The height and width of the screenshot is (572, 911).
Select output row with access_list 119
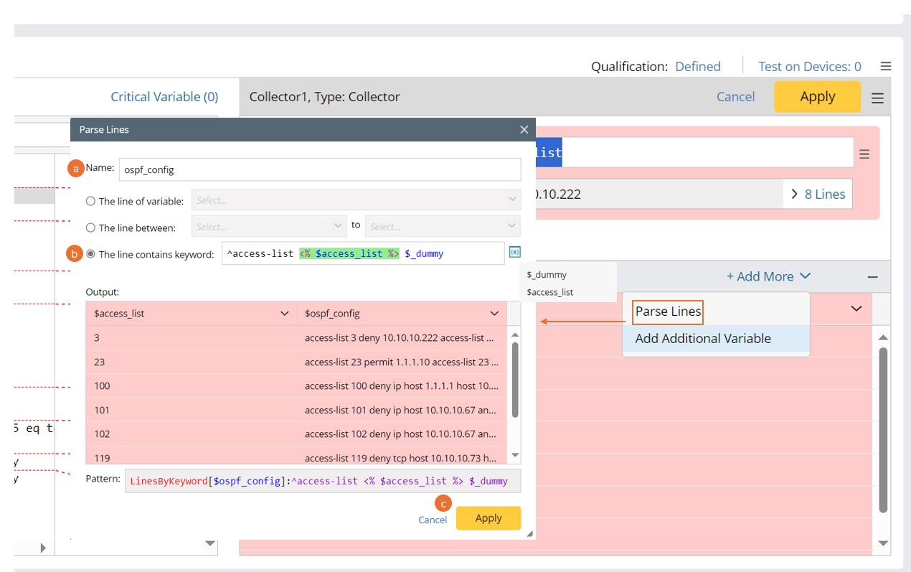pyautogui.click(x=296, y=456)
